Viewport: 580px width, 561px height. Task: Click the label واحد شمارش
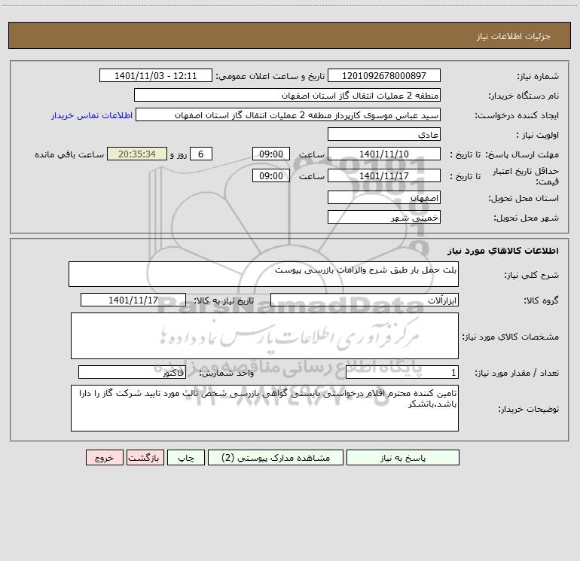[x=227, y=373]
